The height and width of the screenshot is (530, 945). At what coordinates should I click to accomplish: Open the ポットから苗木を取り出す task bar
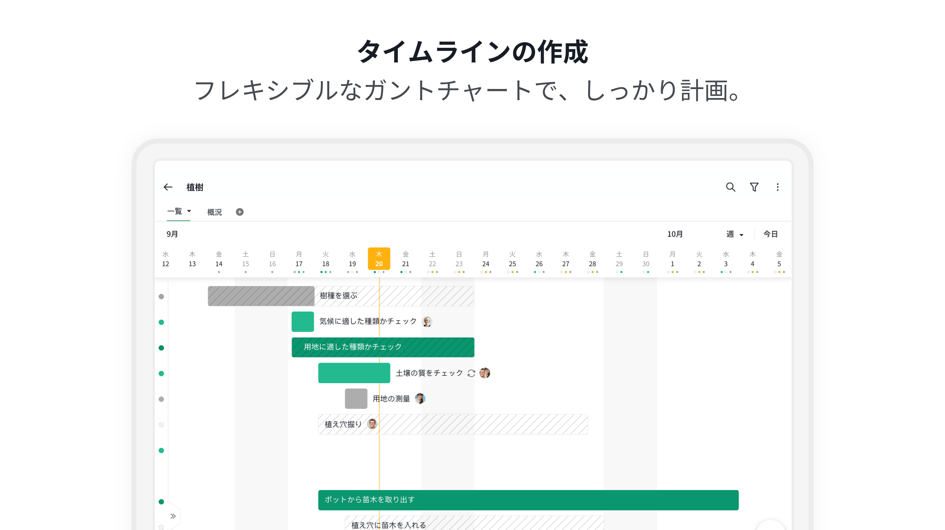tap(528, 500)
